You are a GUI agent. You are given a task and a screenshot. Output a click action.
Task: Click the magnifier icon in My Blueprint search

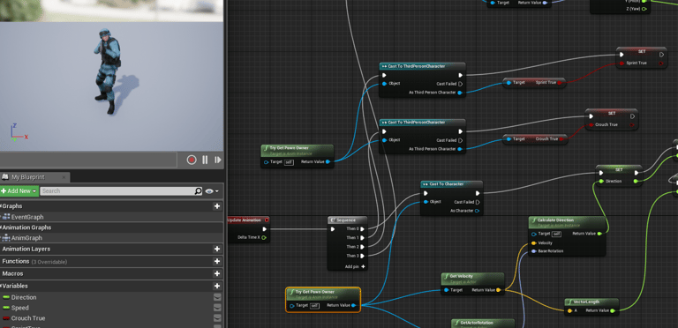(198, 190)
